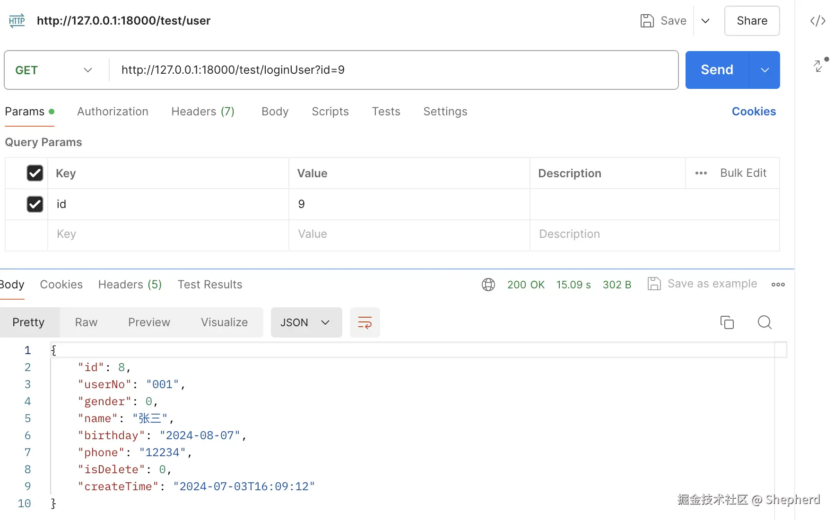834x520 pixels.
Task: Click the code snippet icon
Action: pos(817,21)
